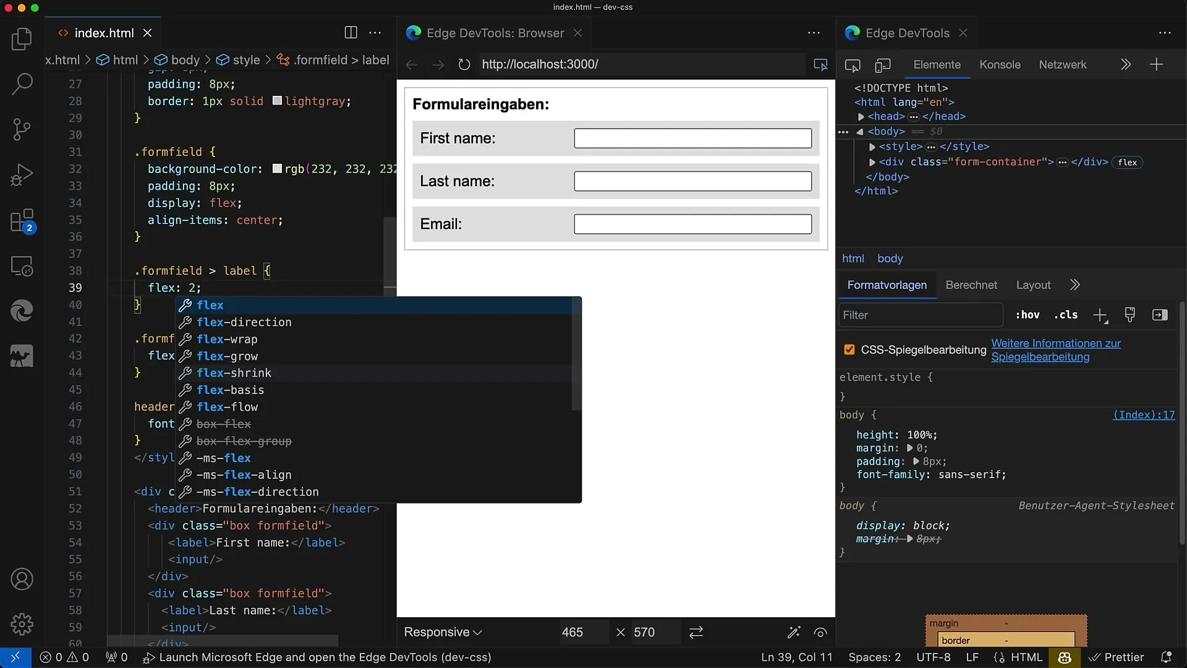Screen dimensions: 1187x668
Task: Toggle device emulation icon in DevTools
Action: (x=883, y=65)
